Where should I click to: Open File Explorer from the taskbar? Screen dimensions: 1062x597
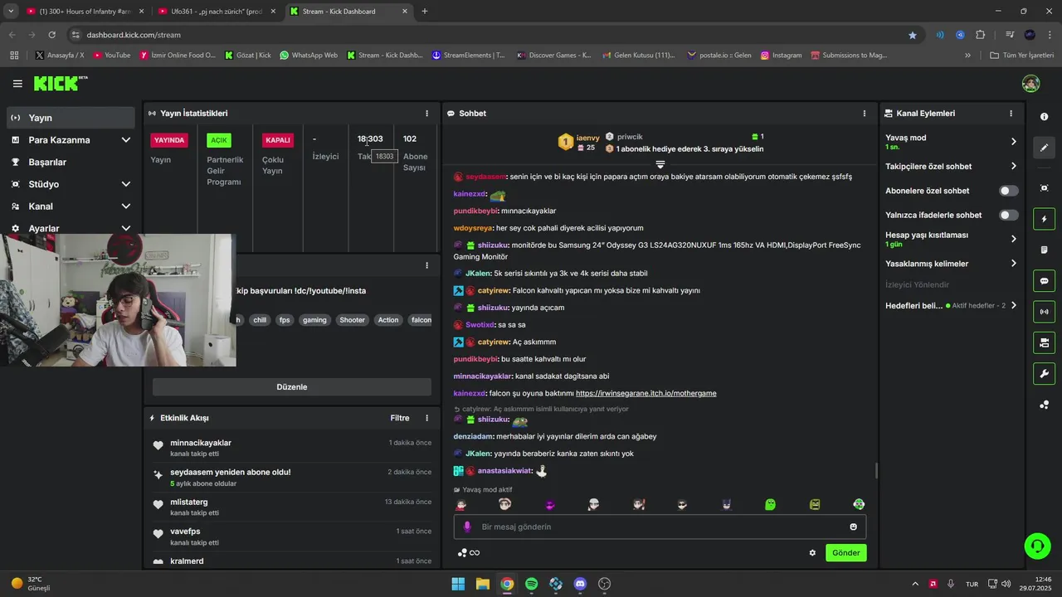pyautogui.click(x=483, y=584)
